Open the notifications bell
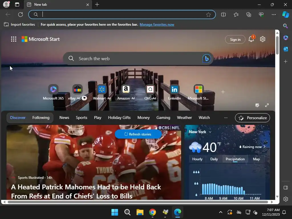292x219 pixels. click(251, 39)
